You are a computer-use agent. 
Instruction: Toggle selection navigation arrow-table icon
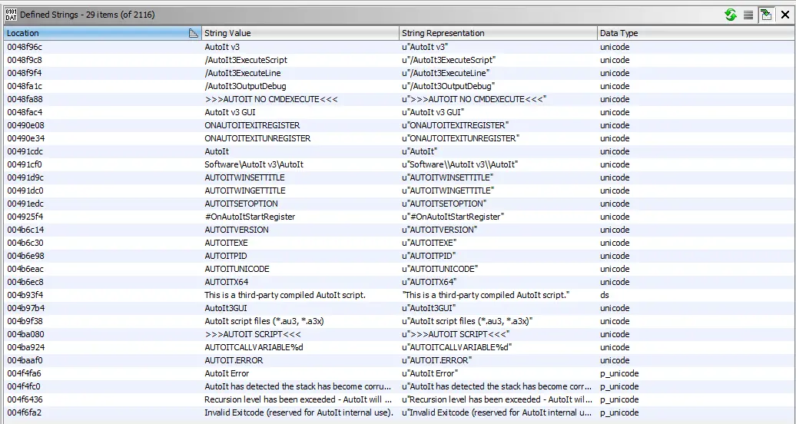pyautogui.click(x=766, y=15)
